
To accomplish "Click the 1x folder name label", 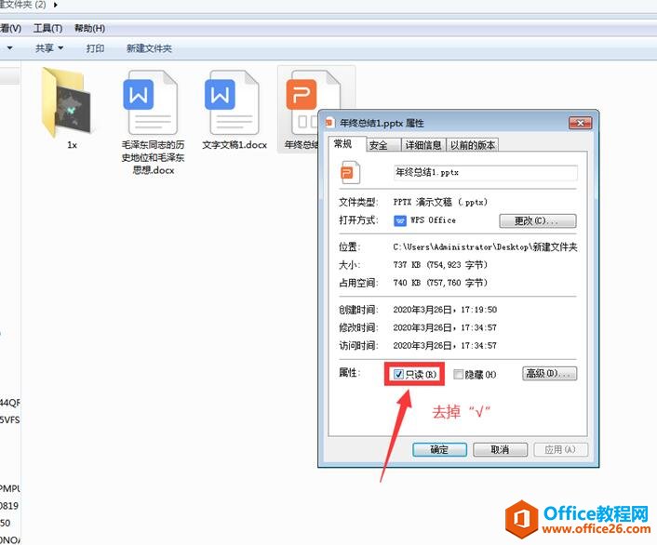I will [x=72, y=145].
